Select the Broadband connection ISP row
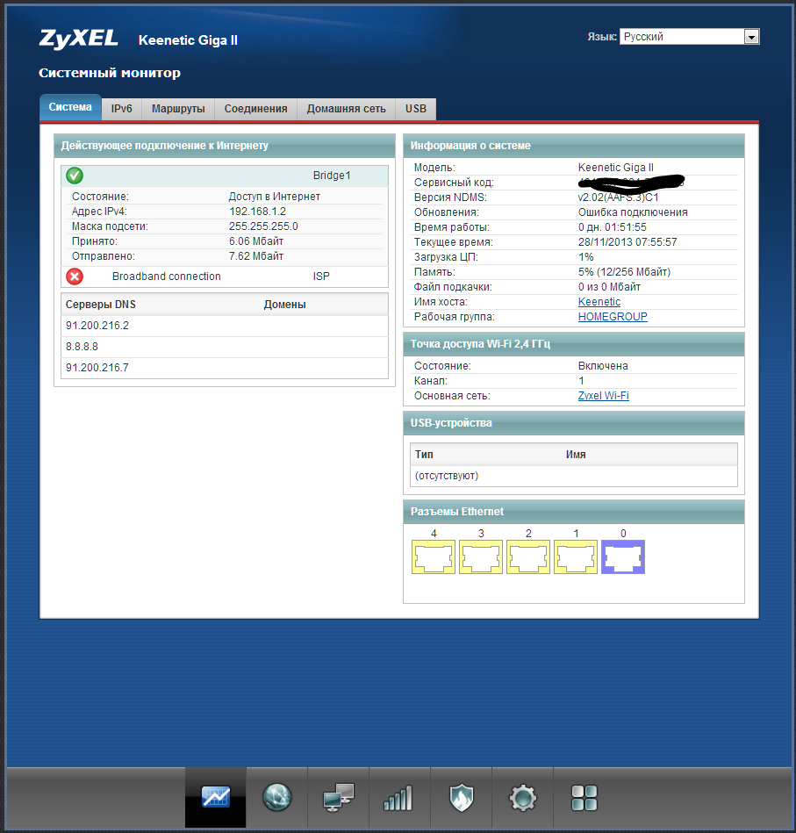Image resolution: width=796 pixels, height=833 pixels. click(x=225, y=276)
